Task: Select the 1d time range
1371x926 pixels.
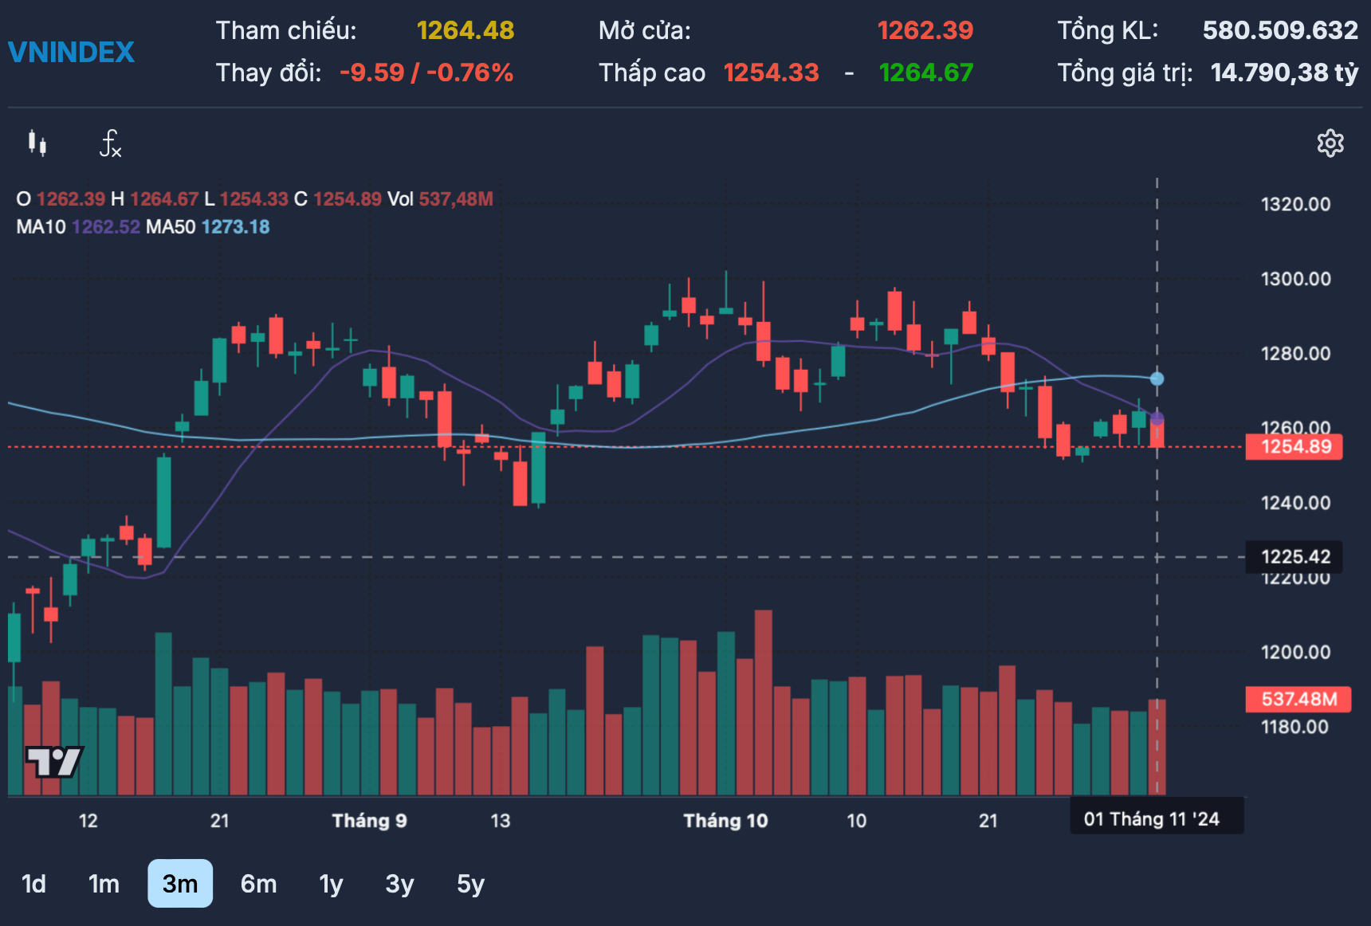Action: pyautogui.click(x=34, y=884)
